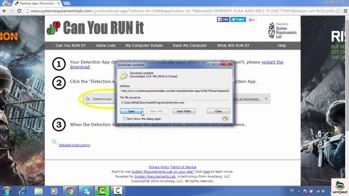Toggle Don't show this dialog again checkbox
Screen dimensions: 349x196
pyautogui.click(x=125, y=119)
